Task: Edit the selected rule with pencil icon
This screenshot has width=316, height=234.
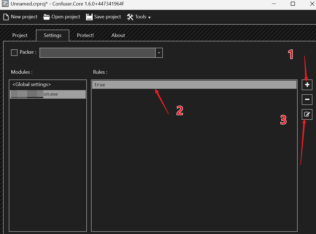Action: (307, 114)
